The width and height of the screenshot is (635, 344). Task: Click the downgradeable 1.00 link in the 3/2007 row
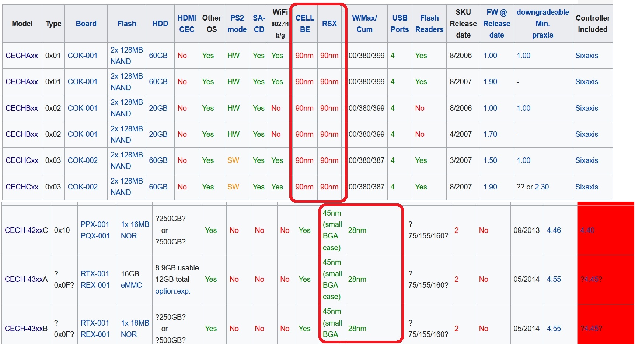point(523,160)
